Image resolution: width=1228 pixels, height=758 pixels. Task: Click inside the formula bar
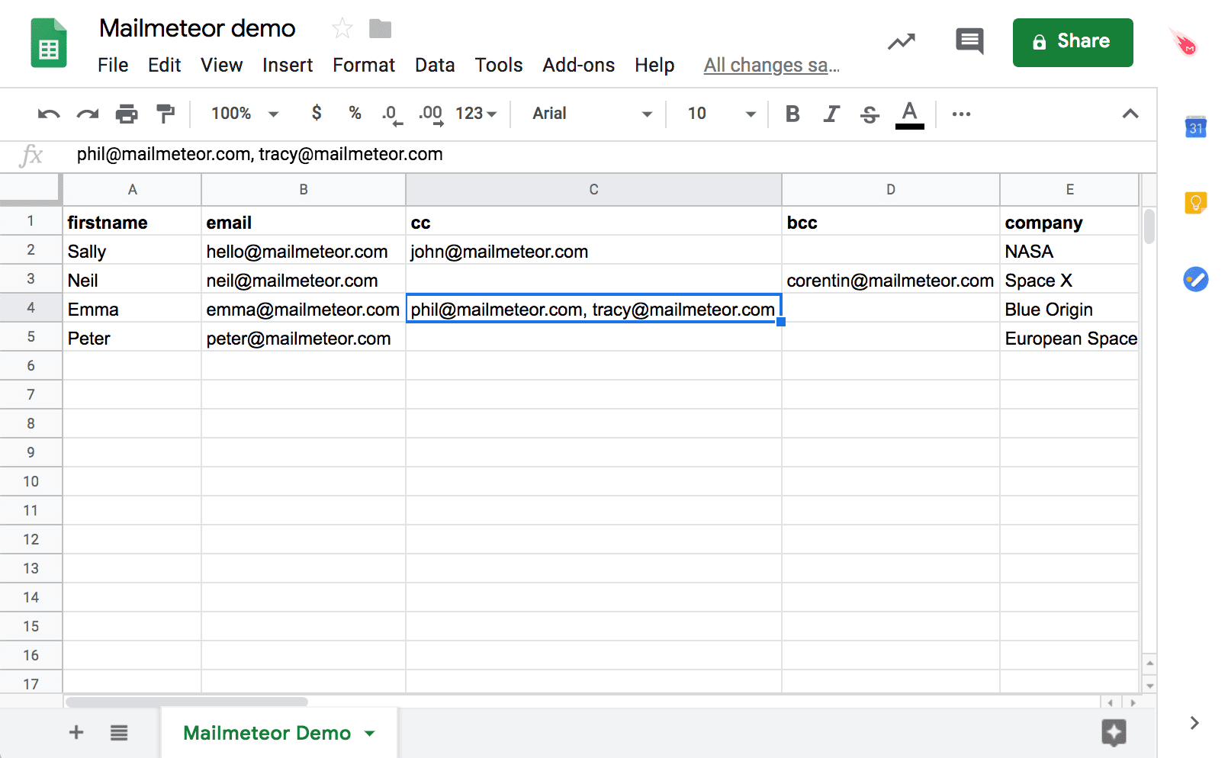(305, 154)
